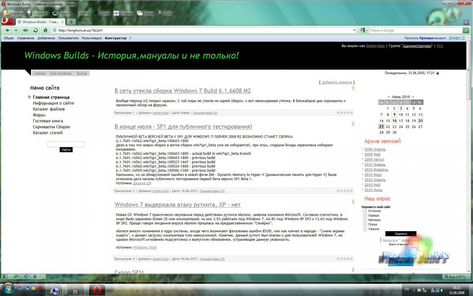
Task: Open the Пользователи admin menu
Action: [68, 38]
